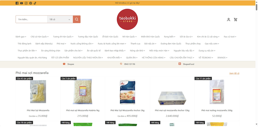Expand the 'Tất cả' search category dropdown
258x136 pixels.
tap(60, 19)
